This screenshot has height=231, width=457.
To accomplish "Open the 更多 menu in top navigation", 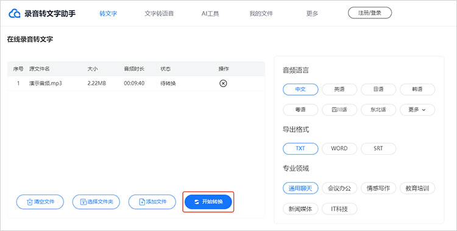I will click(312, 13).
